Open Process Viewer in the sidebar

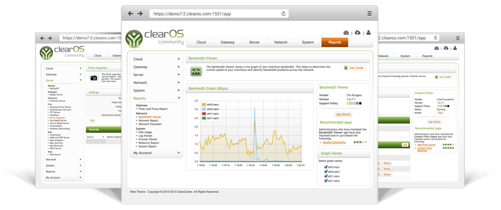(148, 139)
